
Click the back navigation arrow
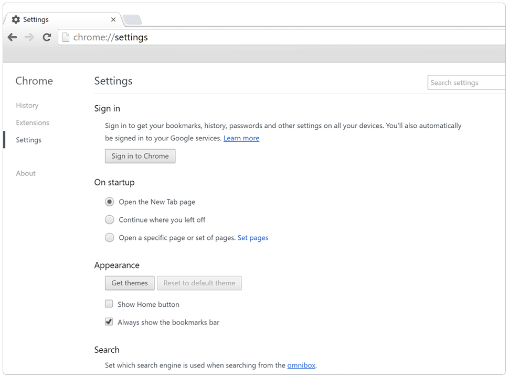tap(13, 37)
